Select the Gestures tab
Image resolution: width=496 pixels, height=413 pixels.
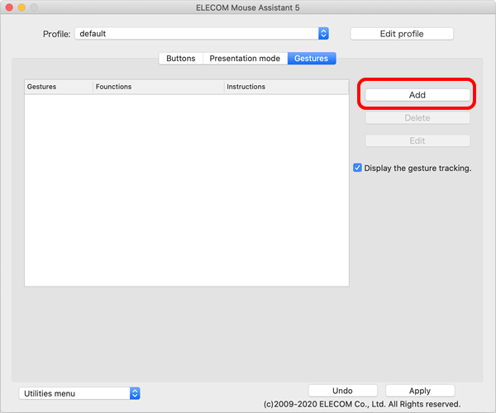point(312,59)
